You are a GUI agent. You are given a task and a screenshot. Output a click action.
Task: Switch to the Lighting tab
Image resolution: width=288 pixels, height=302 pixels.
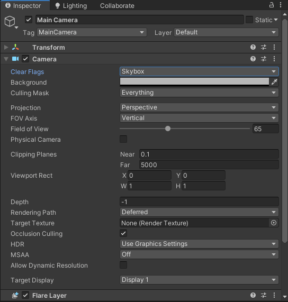point(71,6)
